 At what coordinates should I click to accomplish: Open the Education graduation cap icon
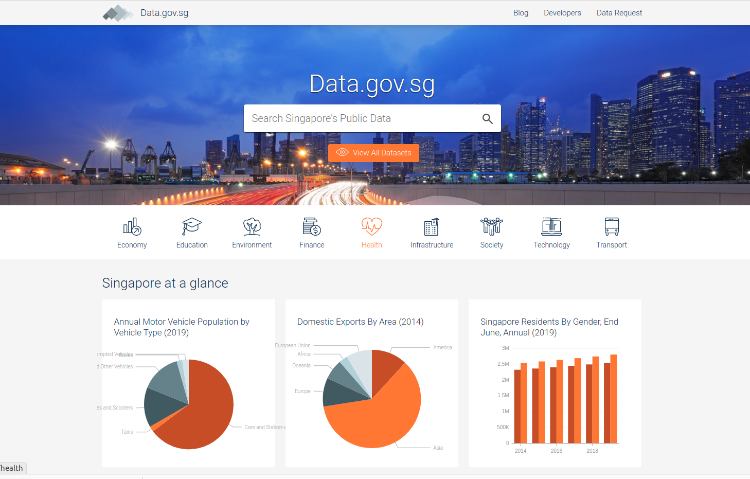pyautogui.click(x=192, y=226)
